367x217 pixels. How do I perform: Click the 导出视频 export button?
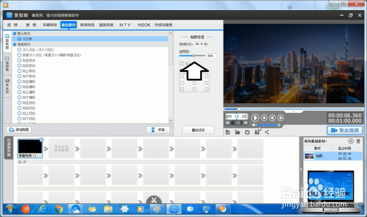coord(345,130)
